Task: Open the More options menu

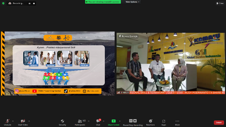Action: tap(178, 122)
